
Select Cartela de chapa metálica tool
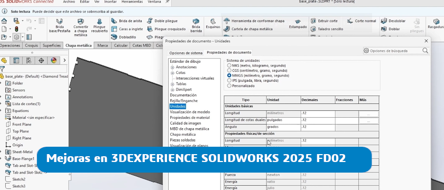[248, 29]
